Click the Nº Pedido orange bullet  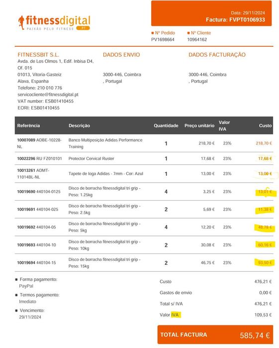[153, 33]
